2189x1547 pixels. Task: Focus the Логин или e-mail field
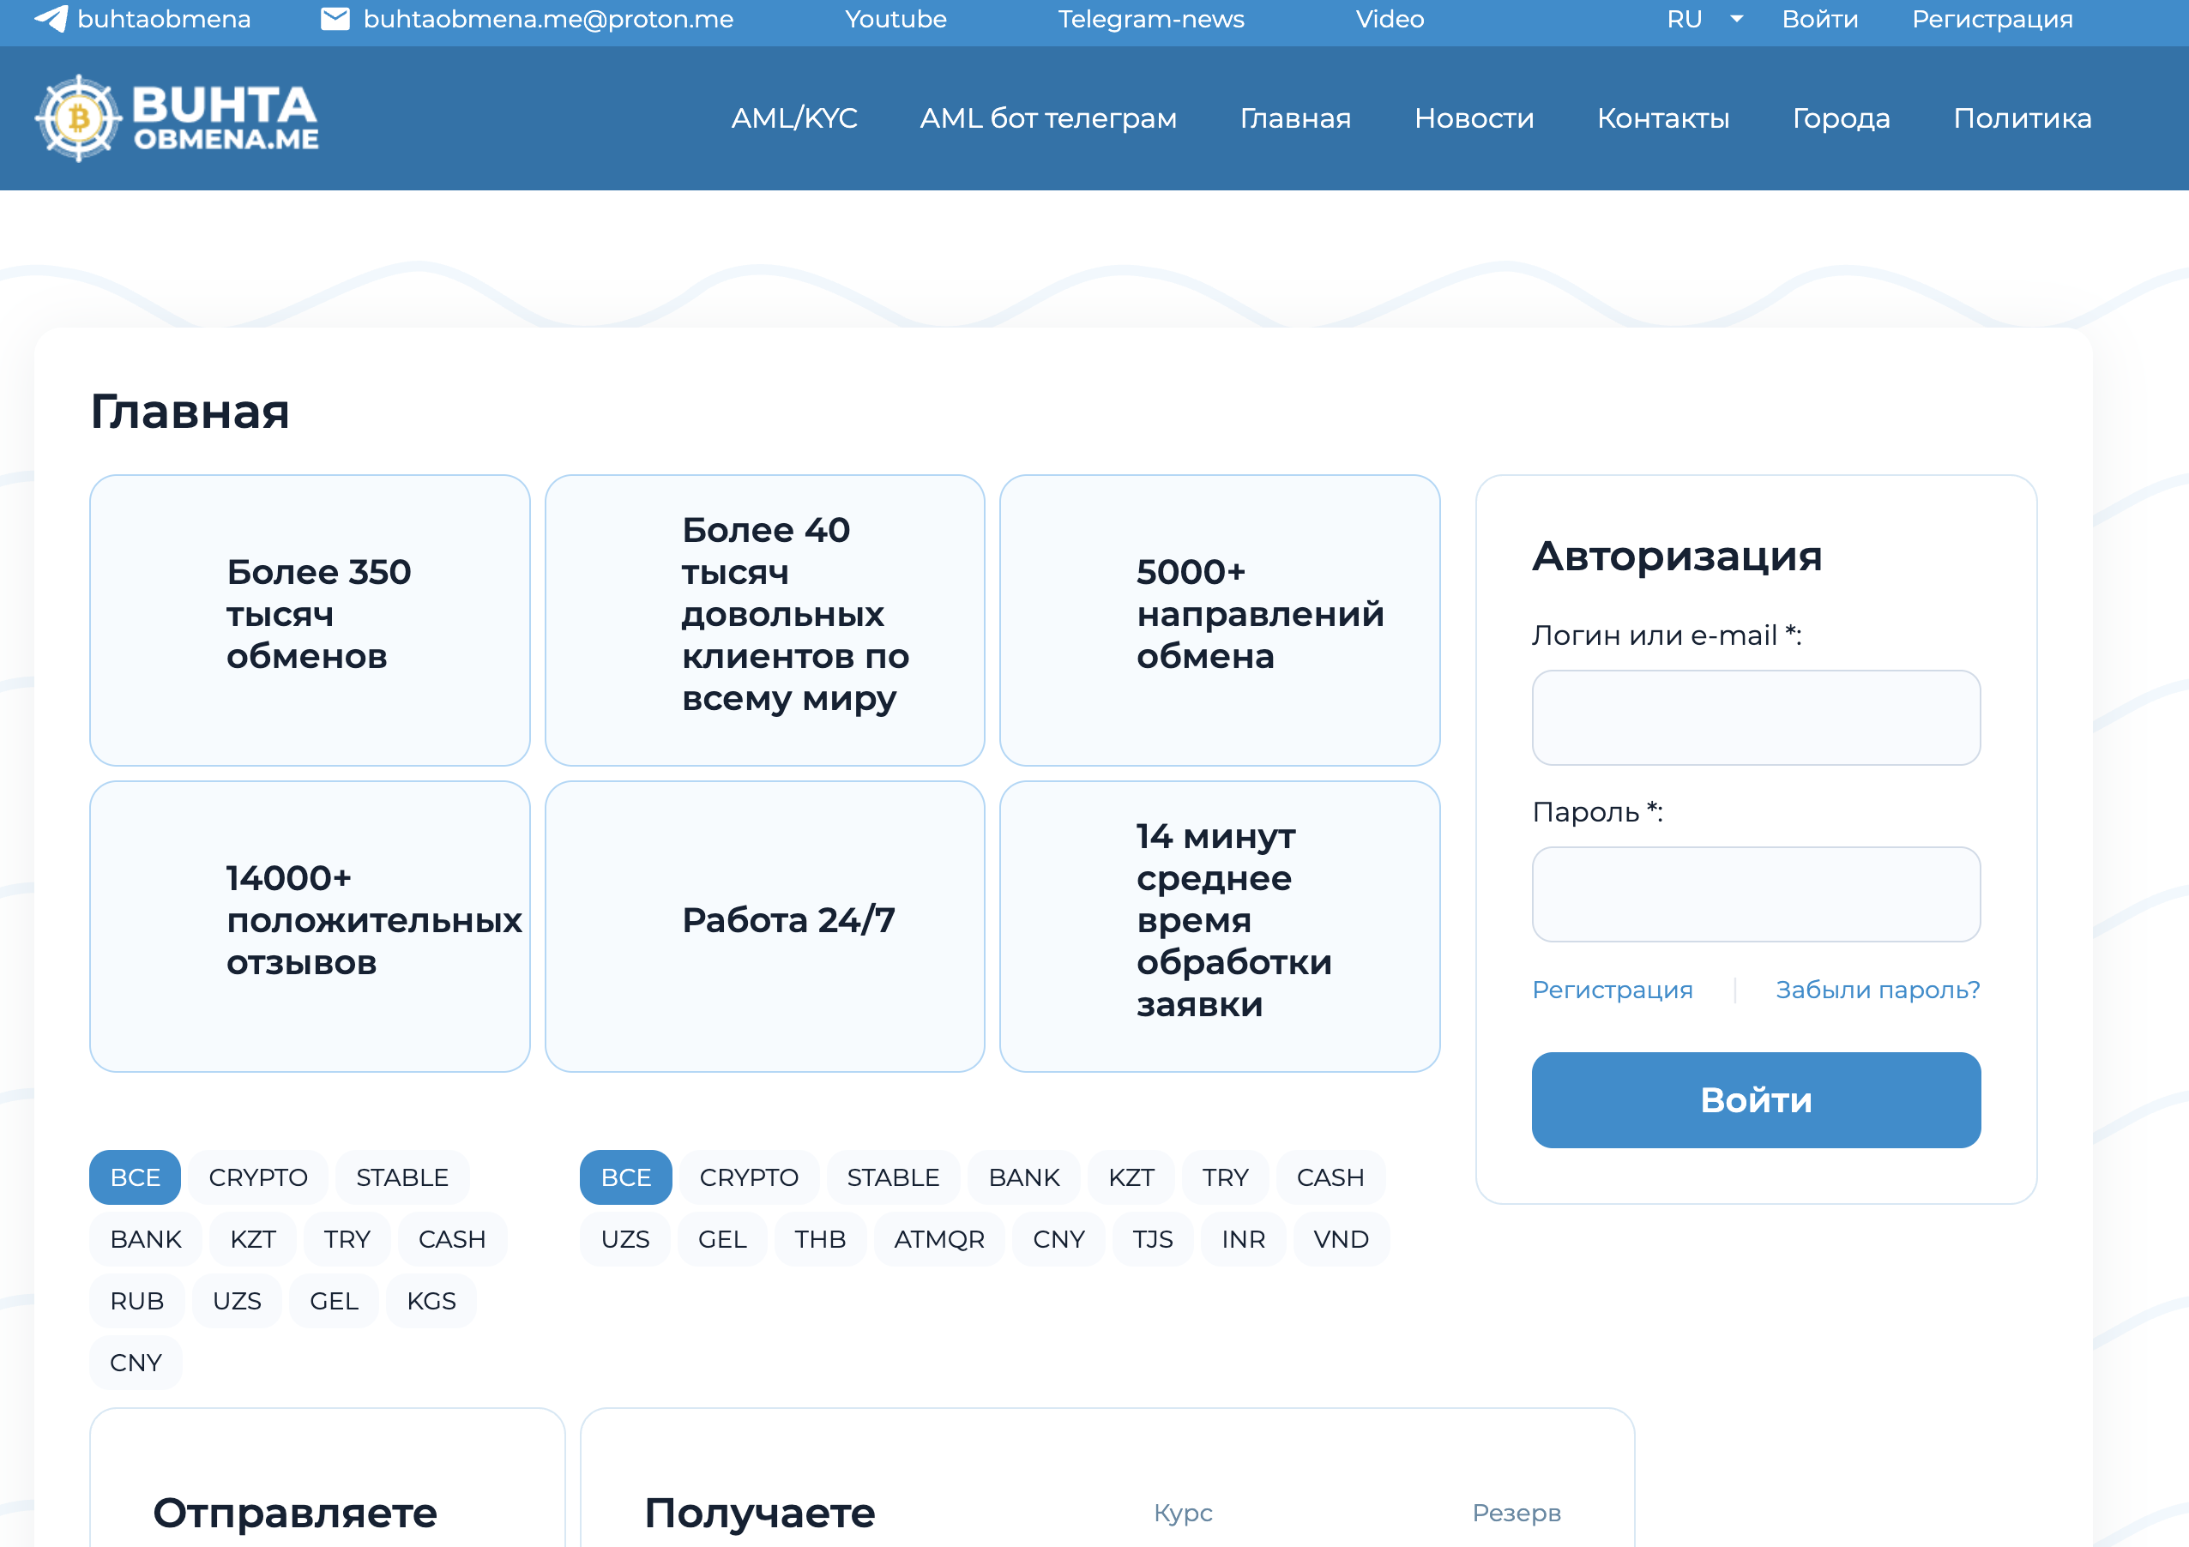(1755, 718)
